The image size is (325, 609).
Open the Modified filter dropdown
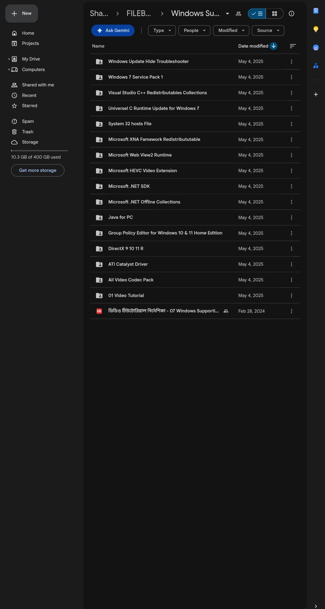click(x=231, y=30)
